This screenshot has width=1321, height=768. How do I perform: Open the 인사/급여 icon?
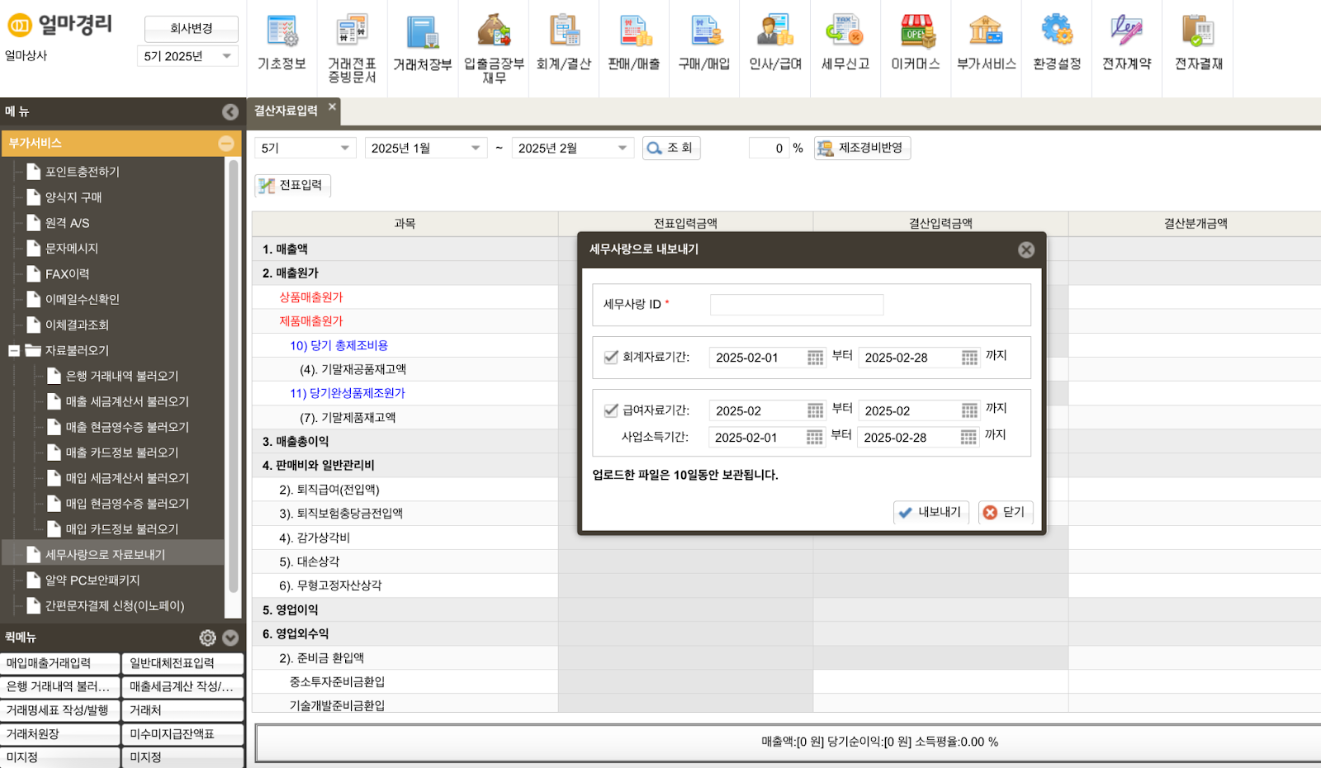point(775,42)
